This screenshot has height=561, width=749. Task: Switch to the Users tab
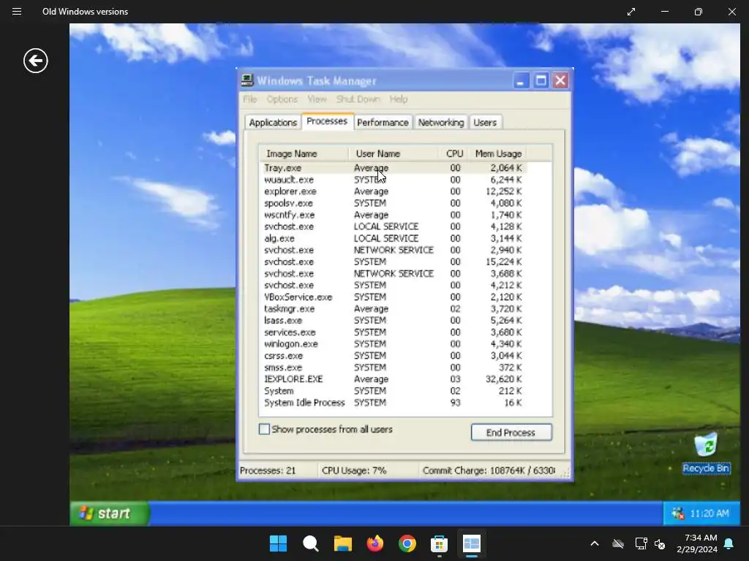click(x=485, y=123)
